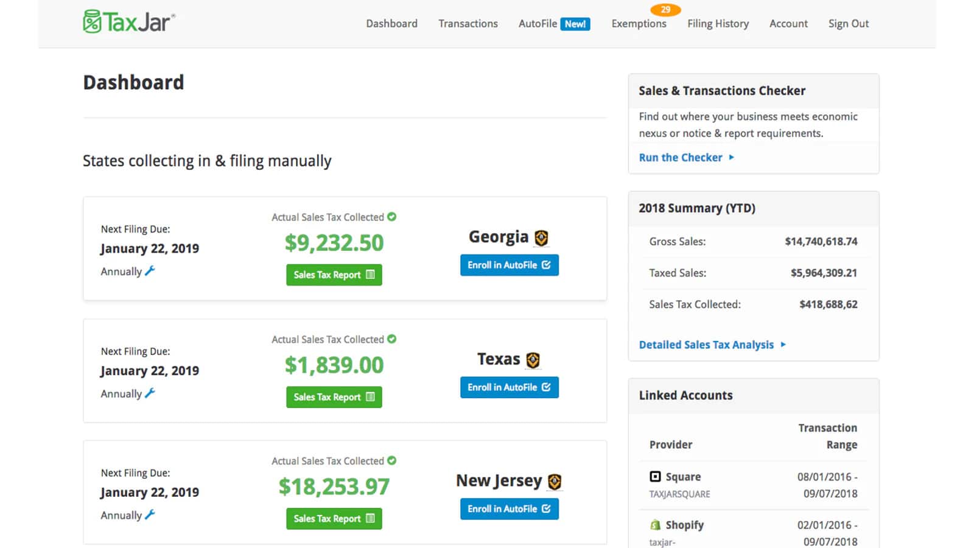974x548 pixels.
Task: Open the Filing History page
Action: tap(718, 24)
